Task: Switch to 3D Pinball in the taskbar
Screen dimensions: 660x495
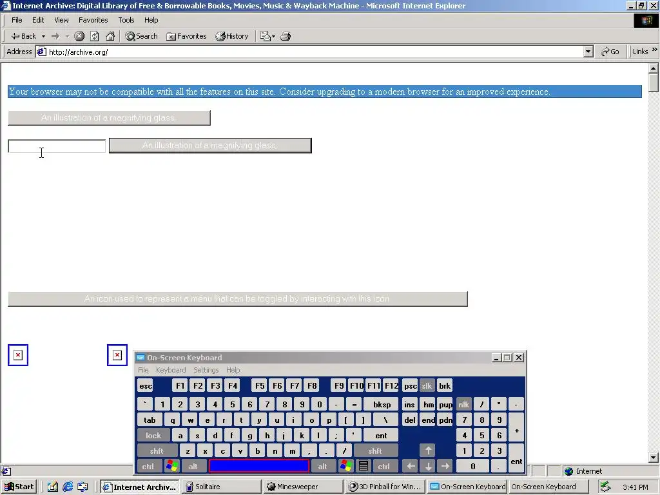Action: pyautogui.click(x=385, y=487)
